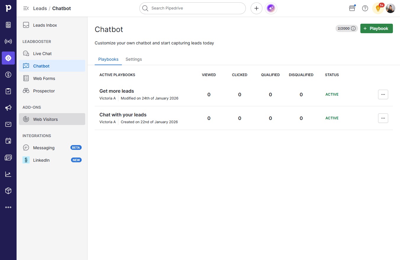Open options menu for Chat with your leads
Screen dimensions: 400x260
click(x=383, y=118)
